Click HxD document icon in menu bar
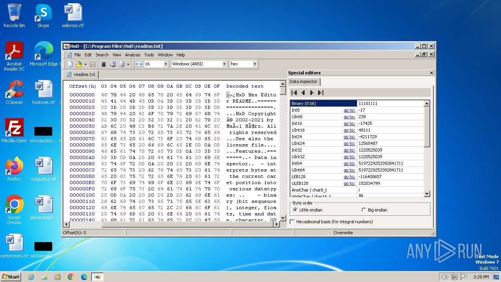The width and height of the screenshot is (501, 282). [x=69, y=55]
